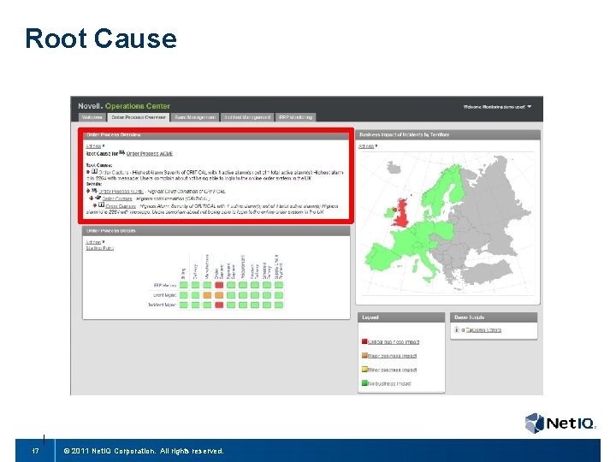This screenshot has width=616, height=462.
Task: Click the element icon beside the last Order Capture link
Action: click(101, 205)
